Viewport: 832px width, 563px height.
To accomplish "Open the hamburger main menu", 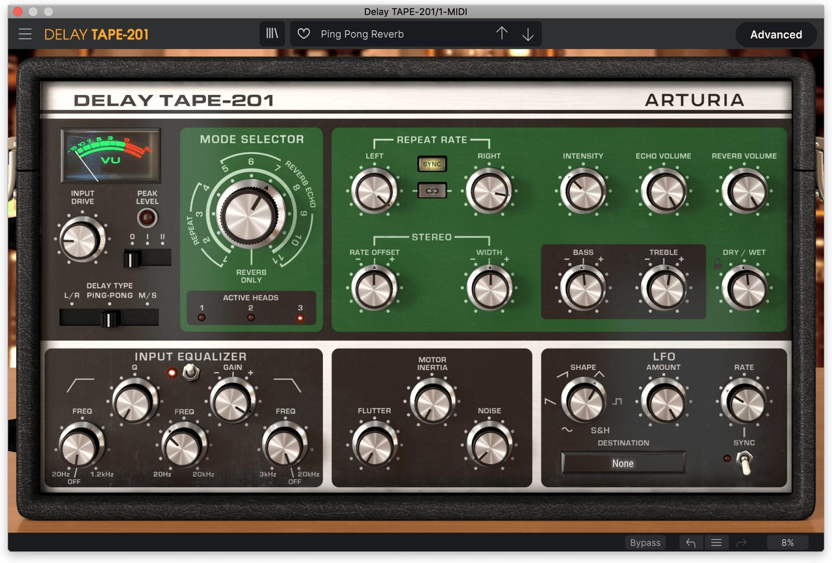I will pyautogui.click(x=25, y=34).
